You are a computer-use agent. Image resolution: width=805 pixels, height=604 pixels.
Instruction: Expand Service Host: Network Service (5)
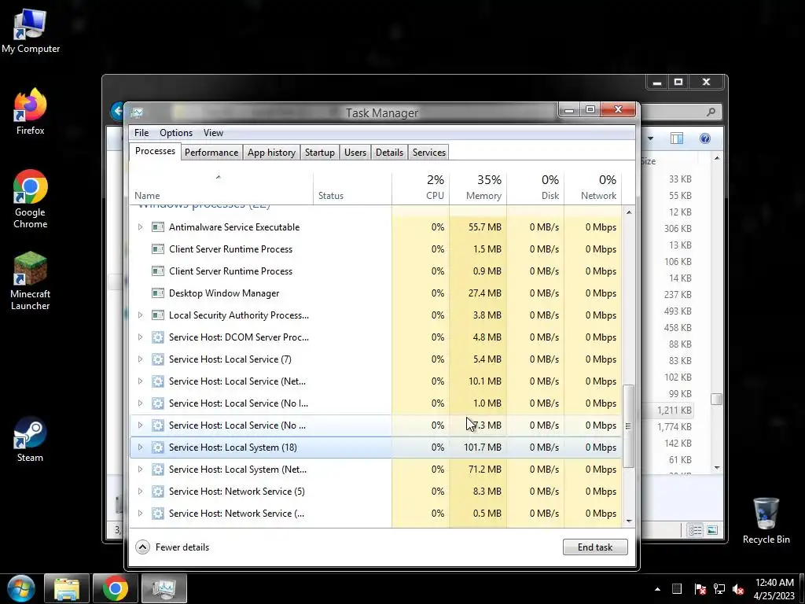coord(140,492)
